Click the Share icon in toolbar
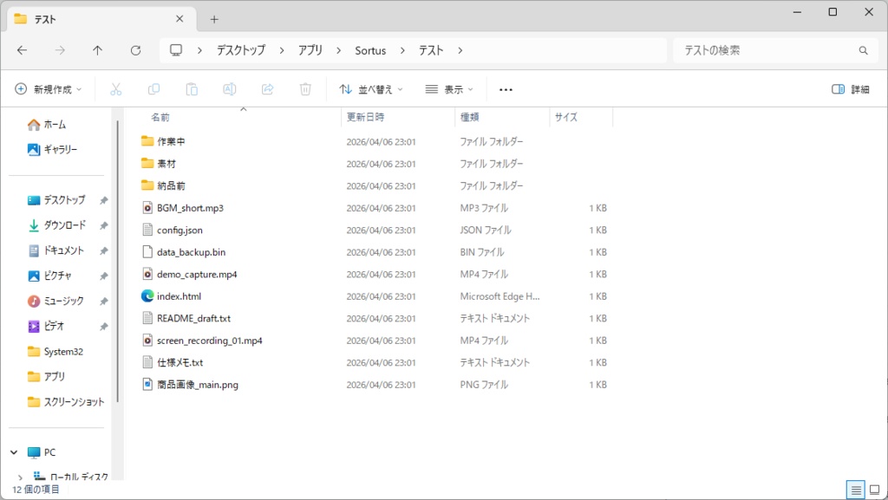Image resolution: width=888 pixels, height=500 pixels. [267, 89]
